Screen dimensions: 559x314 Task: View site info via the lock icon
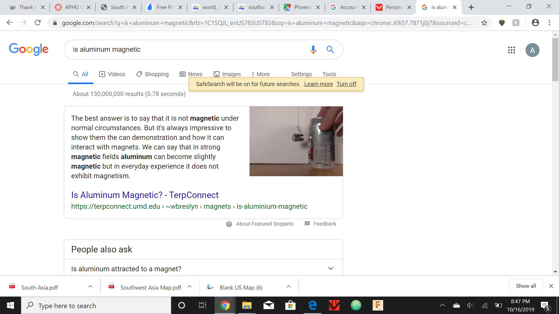pyautogui.click(x=55, y=23)
